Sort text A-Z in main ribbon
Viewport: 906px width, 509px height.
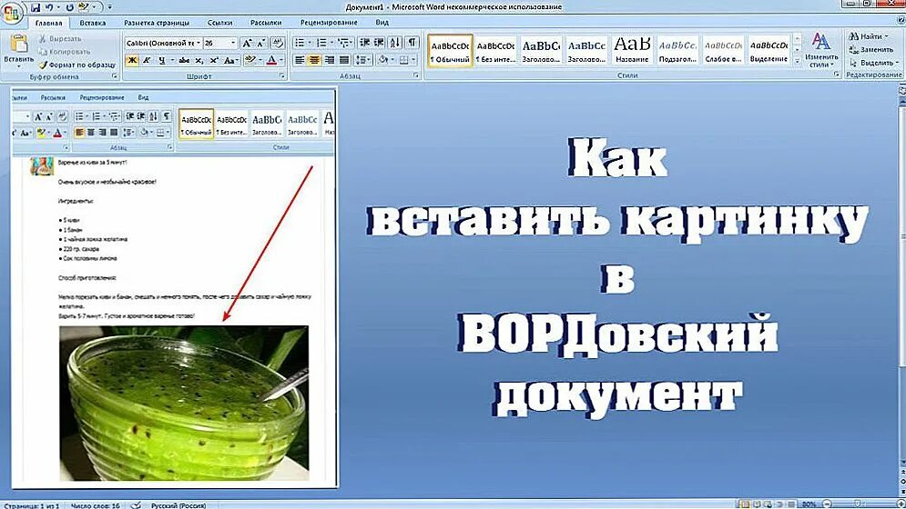pyautogui.click(x=395, y=43)
